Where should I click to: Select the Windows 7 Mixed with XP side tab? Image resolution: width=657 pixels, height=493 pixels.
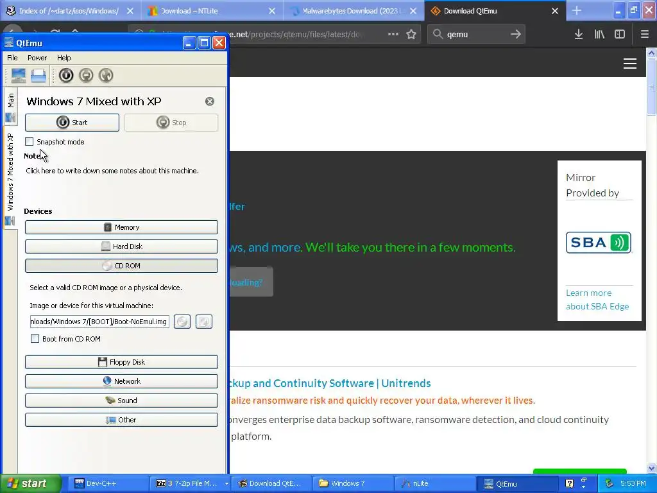click(x=10, y=178)
